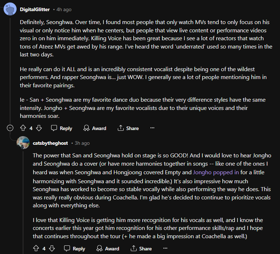Image resolution: width=280 pixels, height=254 pixels.
Task: Give Award to catsbytheghost's reply
Action: (108, 248)
